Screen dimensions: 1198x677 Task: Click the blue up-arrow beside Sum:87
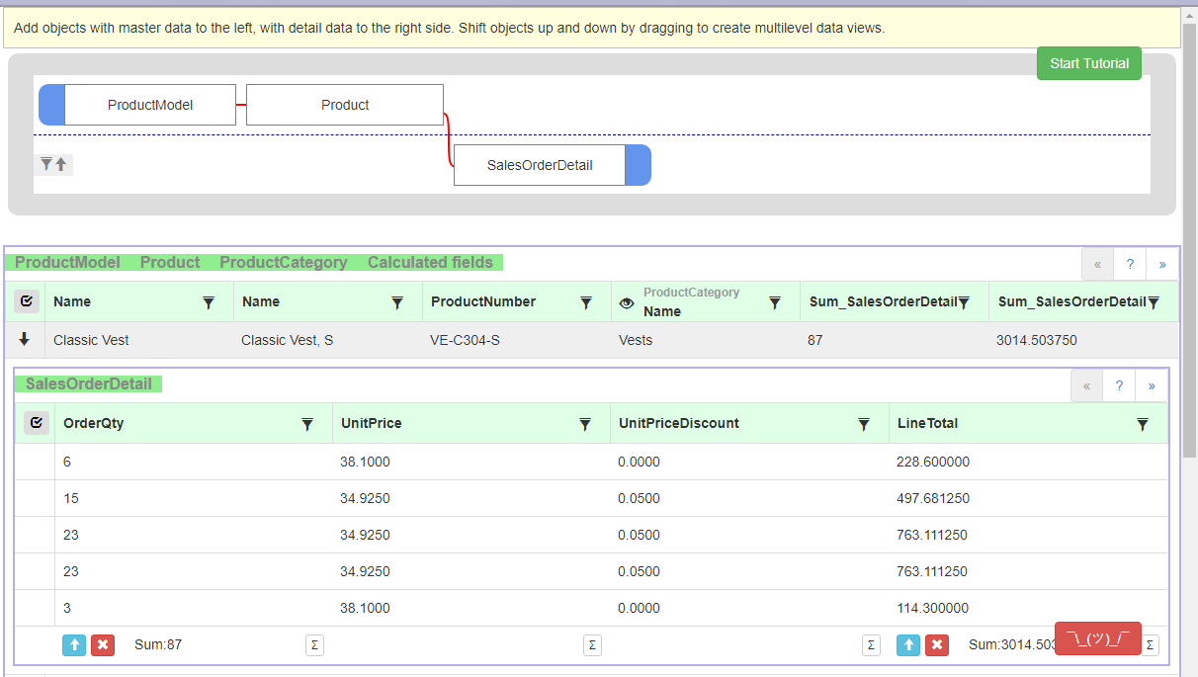(x=74, y=645)
